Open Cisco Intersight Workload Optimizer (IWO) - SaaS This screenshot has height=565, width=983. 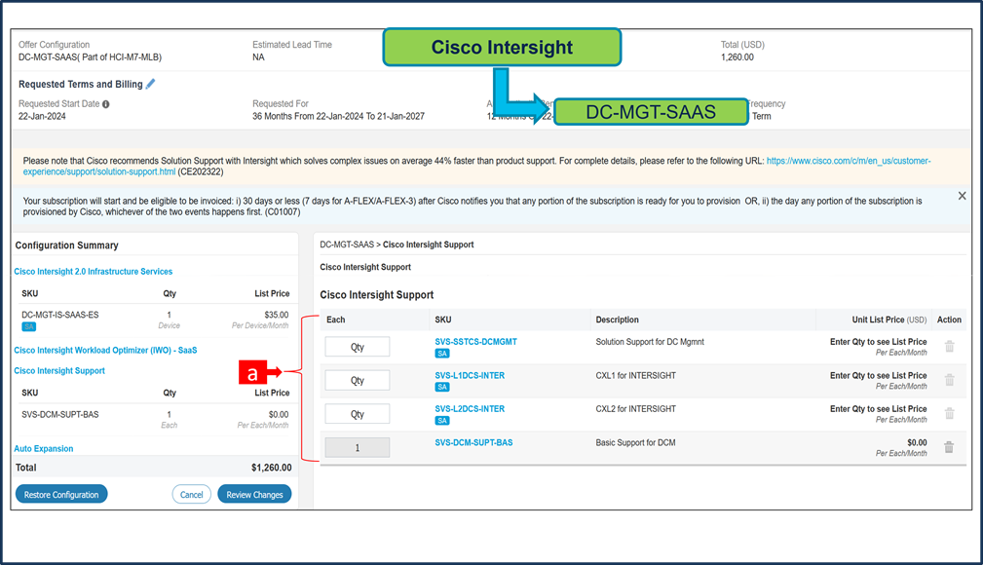pyautogui.click(x=105, y=351)
